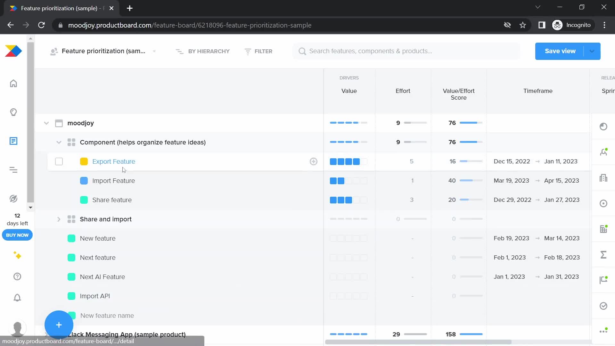Open the Companies building panel icon

603,178
